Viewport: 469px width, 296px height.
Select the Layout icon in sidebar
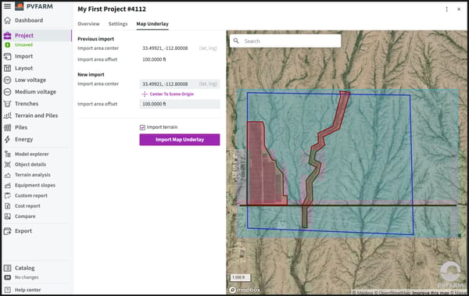(x=8, y=68)
